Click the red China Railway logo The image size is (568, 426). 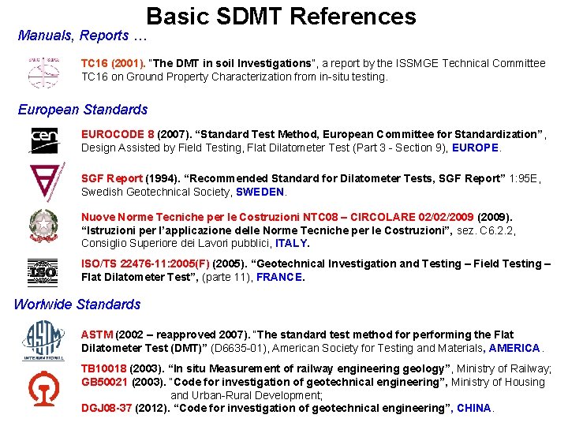[x=43, y=388]
